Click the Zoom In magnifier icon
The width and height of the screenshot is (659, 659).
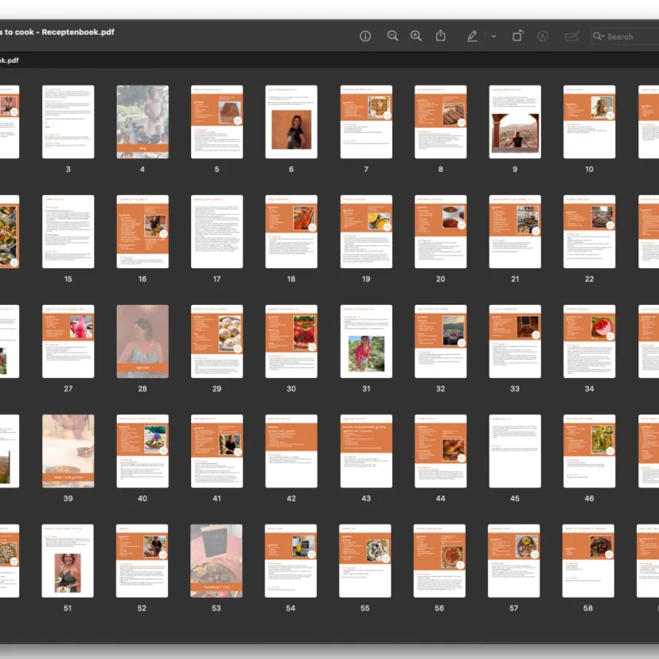(x=415, y=36)
